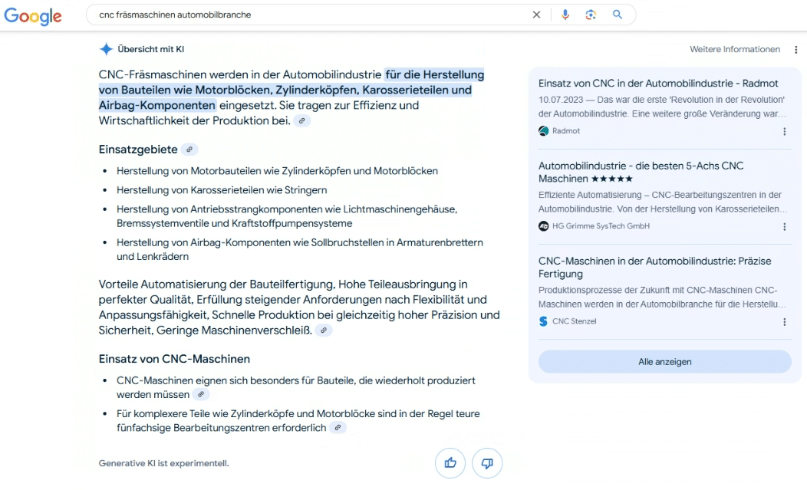Click the HG Grimme SysTech GmbH source name
The image size is (807, 490).
pos(601,226)
